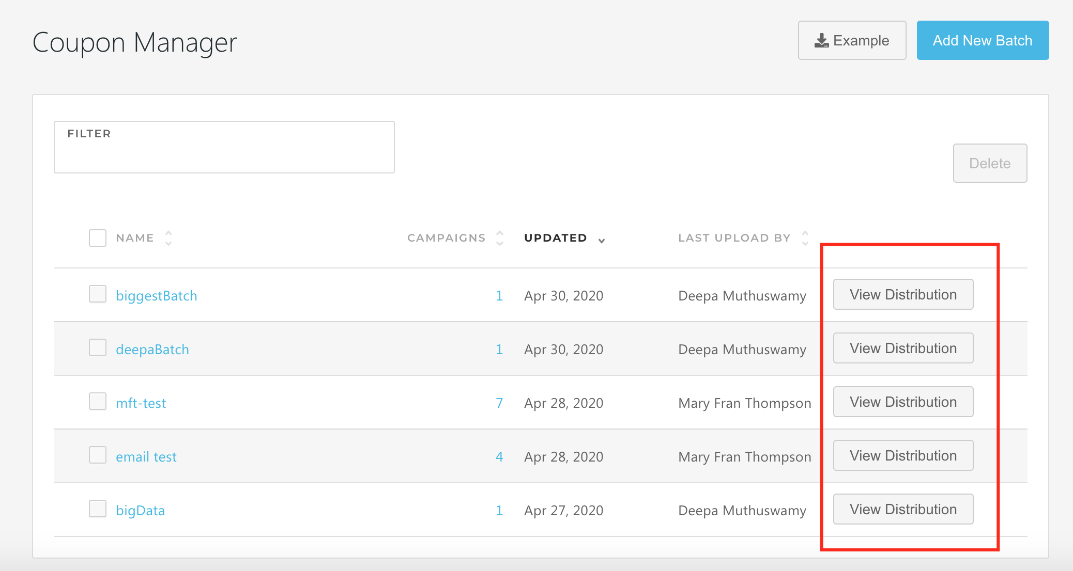Enable the bigData row checkbox

pos(98,509)
